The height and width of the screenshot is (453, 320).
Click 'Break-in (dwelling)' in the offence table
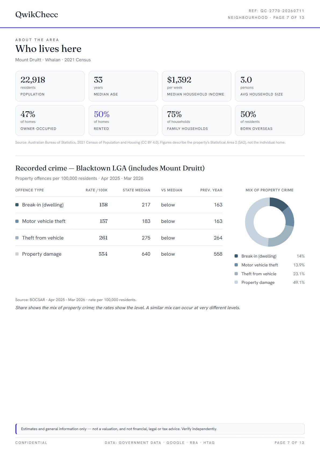click(43, 205)
